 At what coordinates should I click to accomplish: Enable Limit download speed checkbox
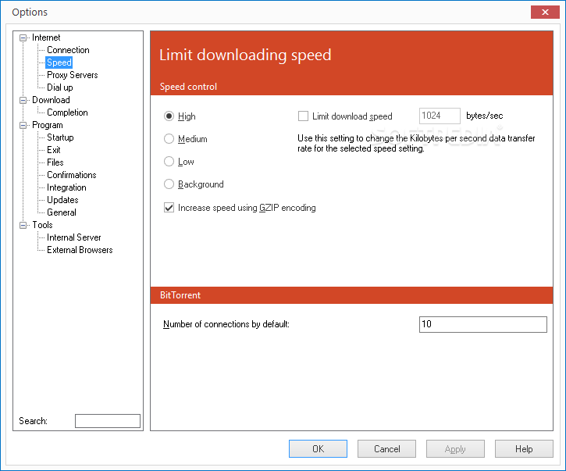click(303, 116)
